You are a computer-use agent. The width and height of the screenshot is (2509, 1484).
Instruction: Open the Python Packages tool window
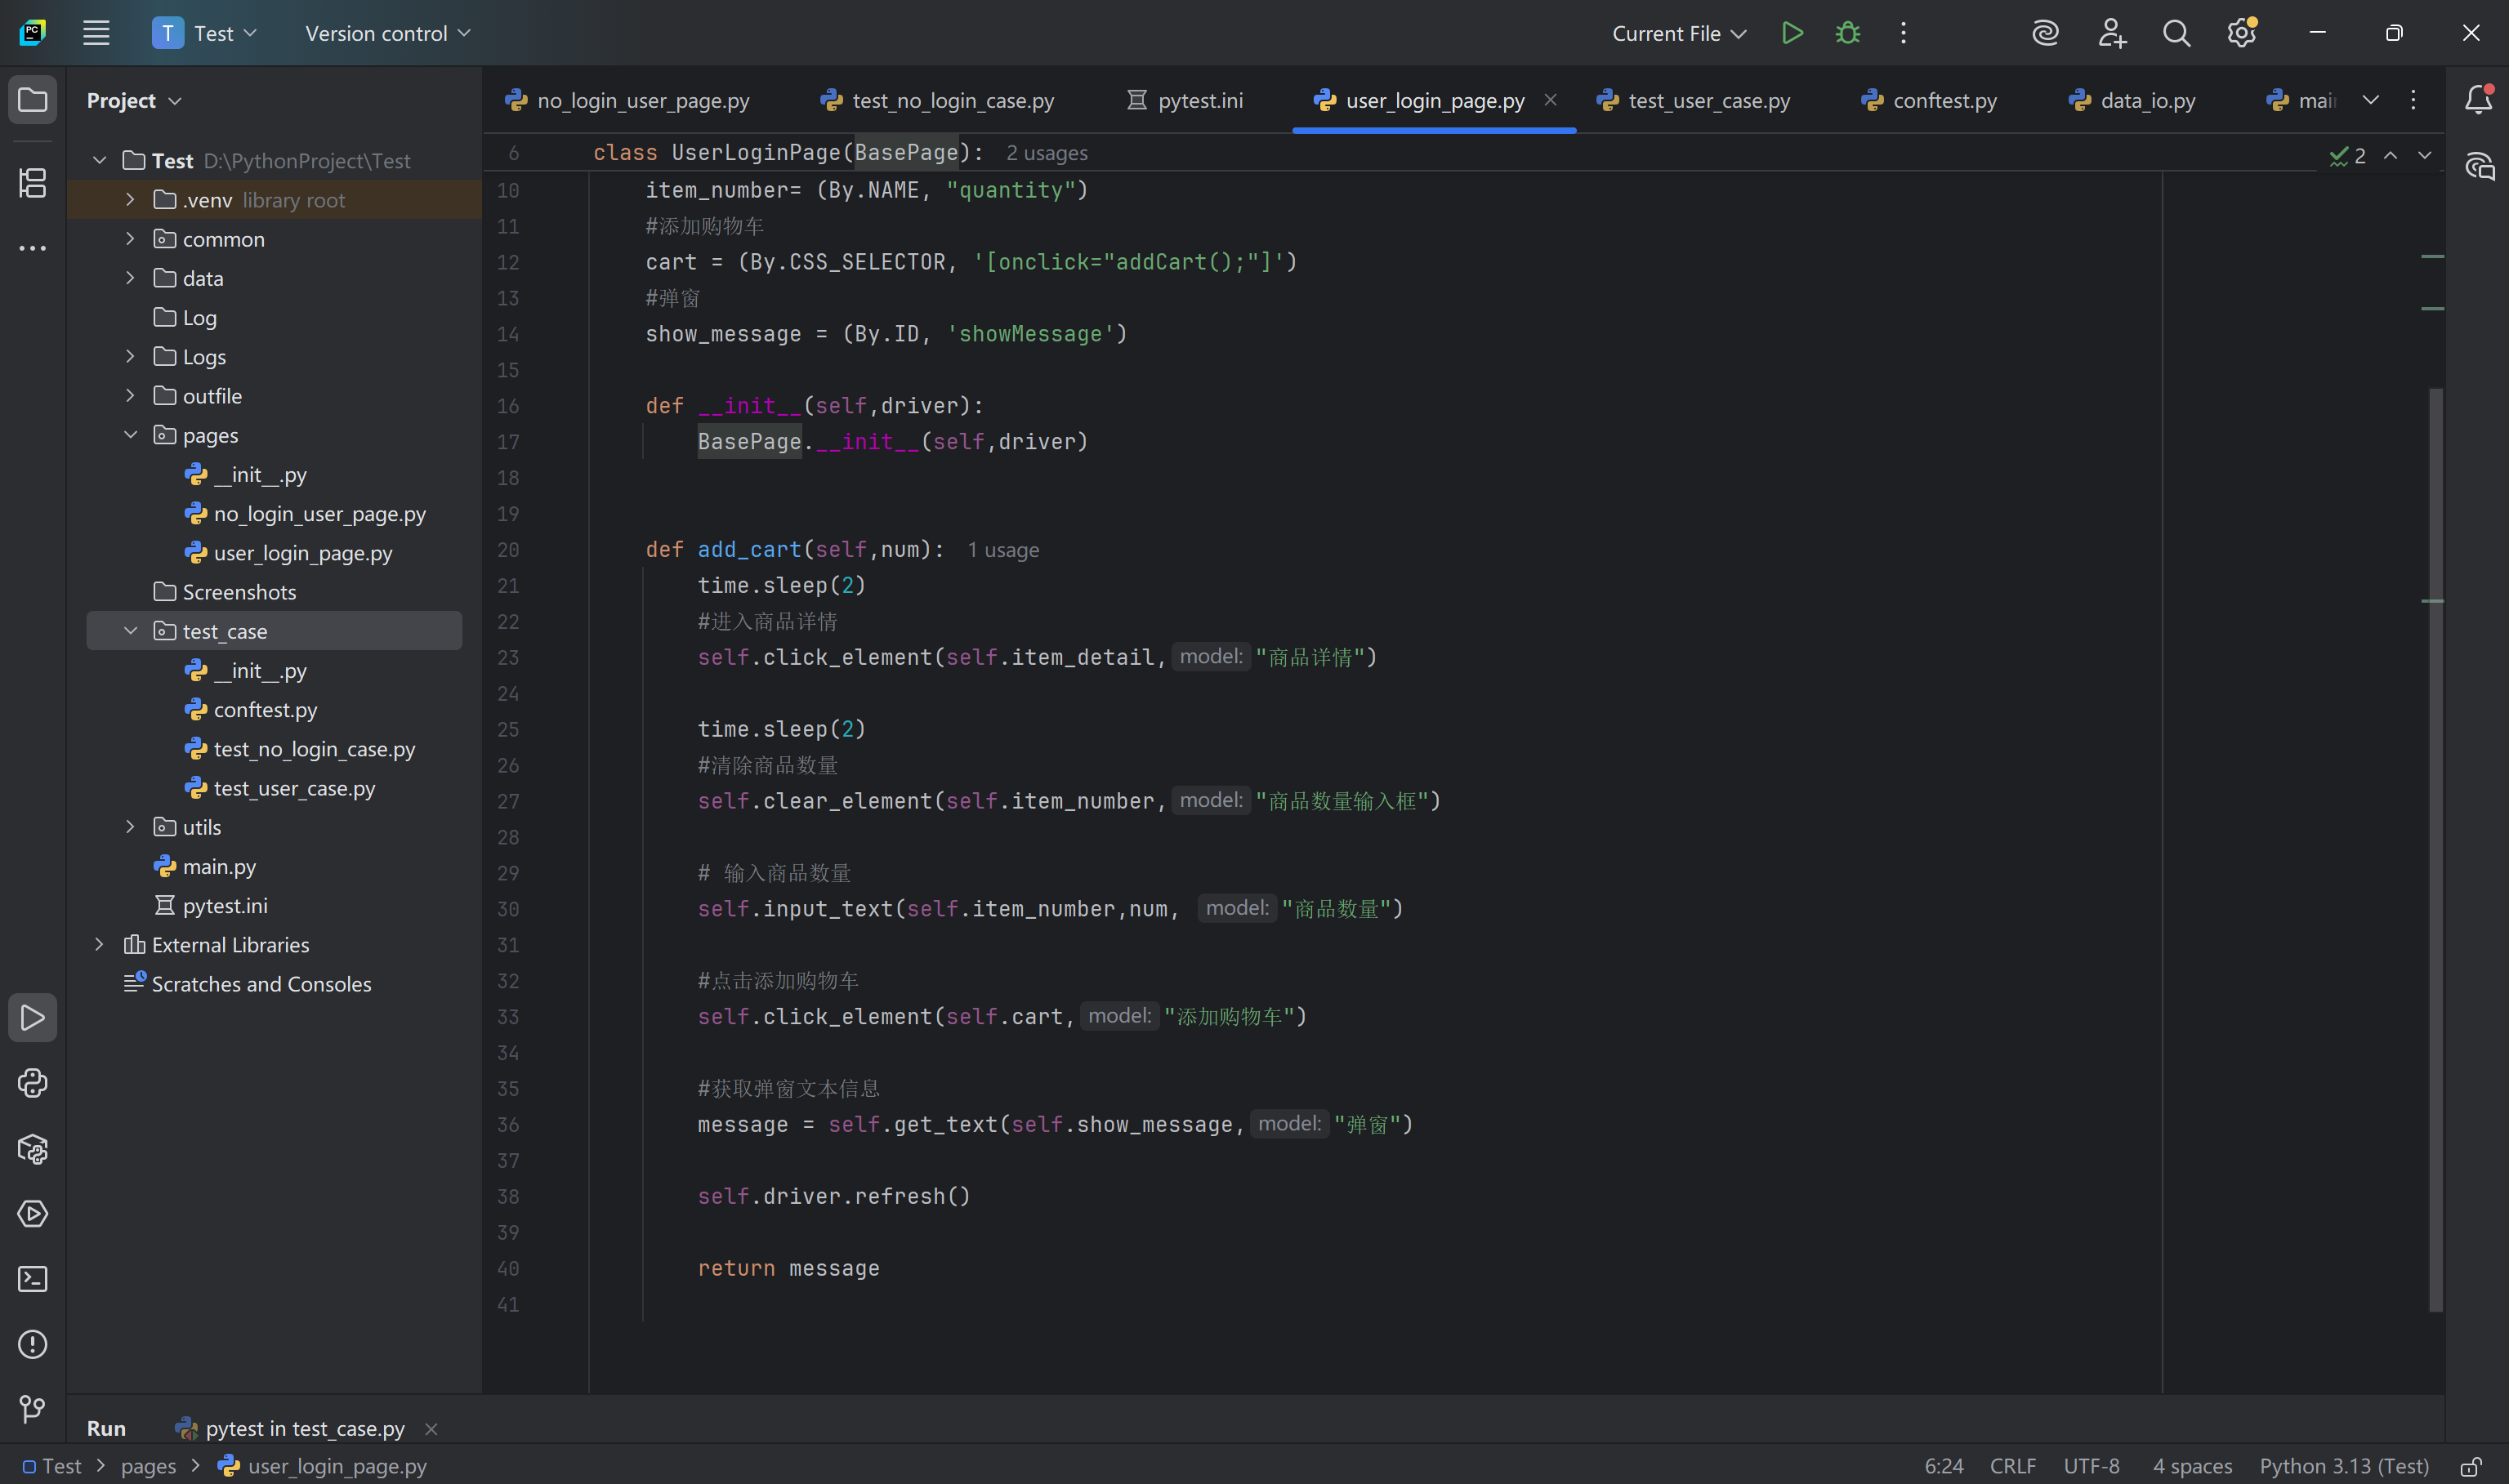pyautogui.click(x=32, y=1149)
